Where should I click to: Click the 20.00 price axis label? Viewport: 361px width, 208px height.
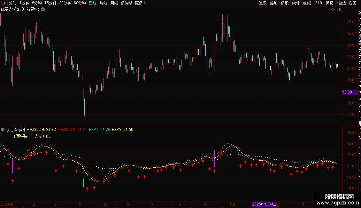[x=351, y=80]
